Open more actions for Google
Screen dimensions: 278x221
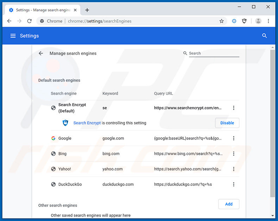234,138
